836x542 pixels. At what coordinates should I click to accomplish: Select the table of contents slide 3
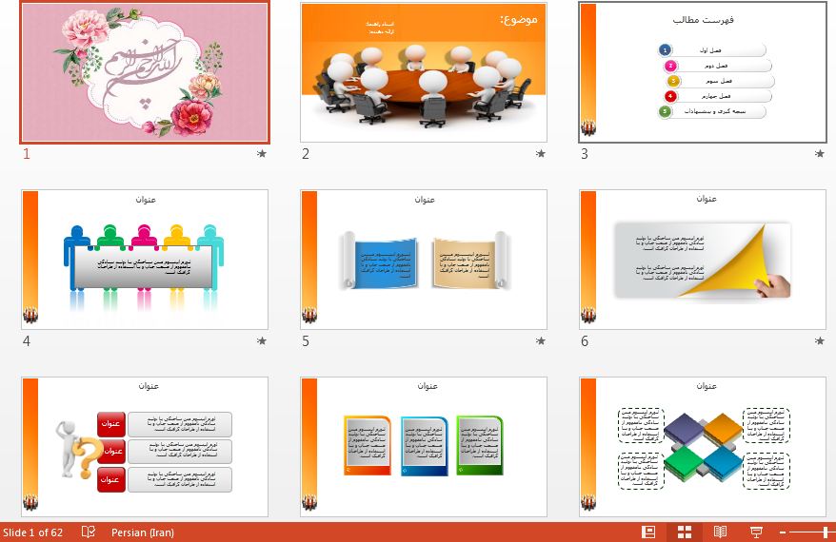[x=703, y=72]
